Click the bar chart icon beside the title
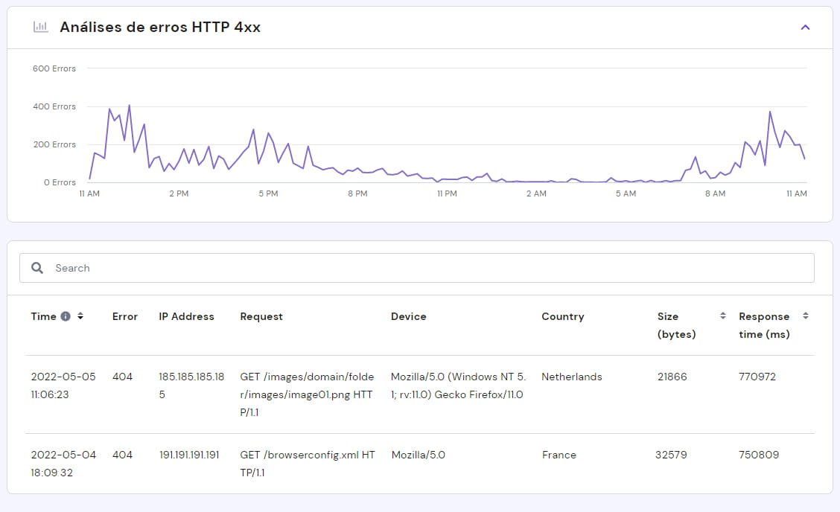Viewport: 840px width, 512px height. (40, 28)
